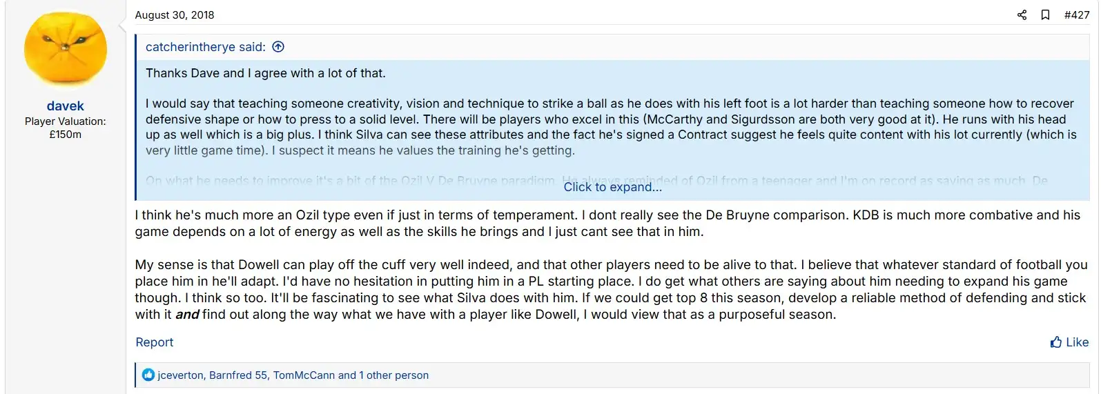The image size is (1101, 394).
Task: Click the "Player Valuation: £150m" label
Action: coord(66,128)
